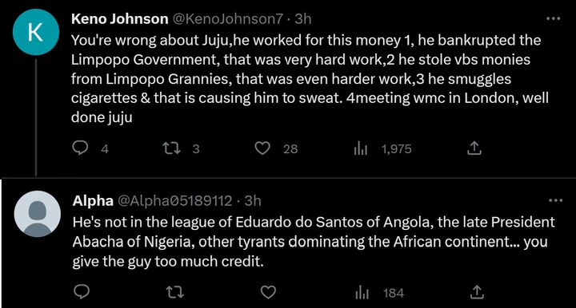Open Alpha's tweet text about Eduardo do Santos
The height and width of the screenshot is (308, 576).
[x=314, y=242]
